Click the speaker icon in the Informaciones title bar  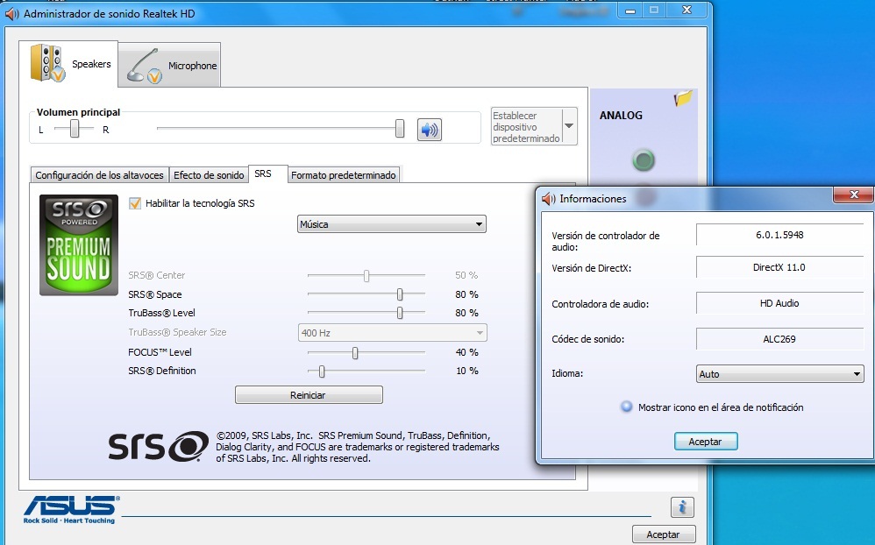click(x=549, y=199)
